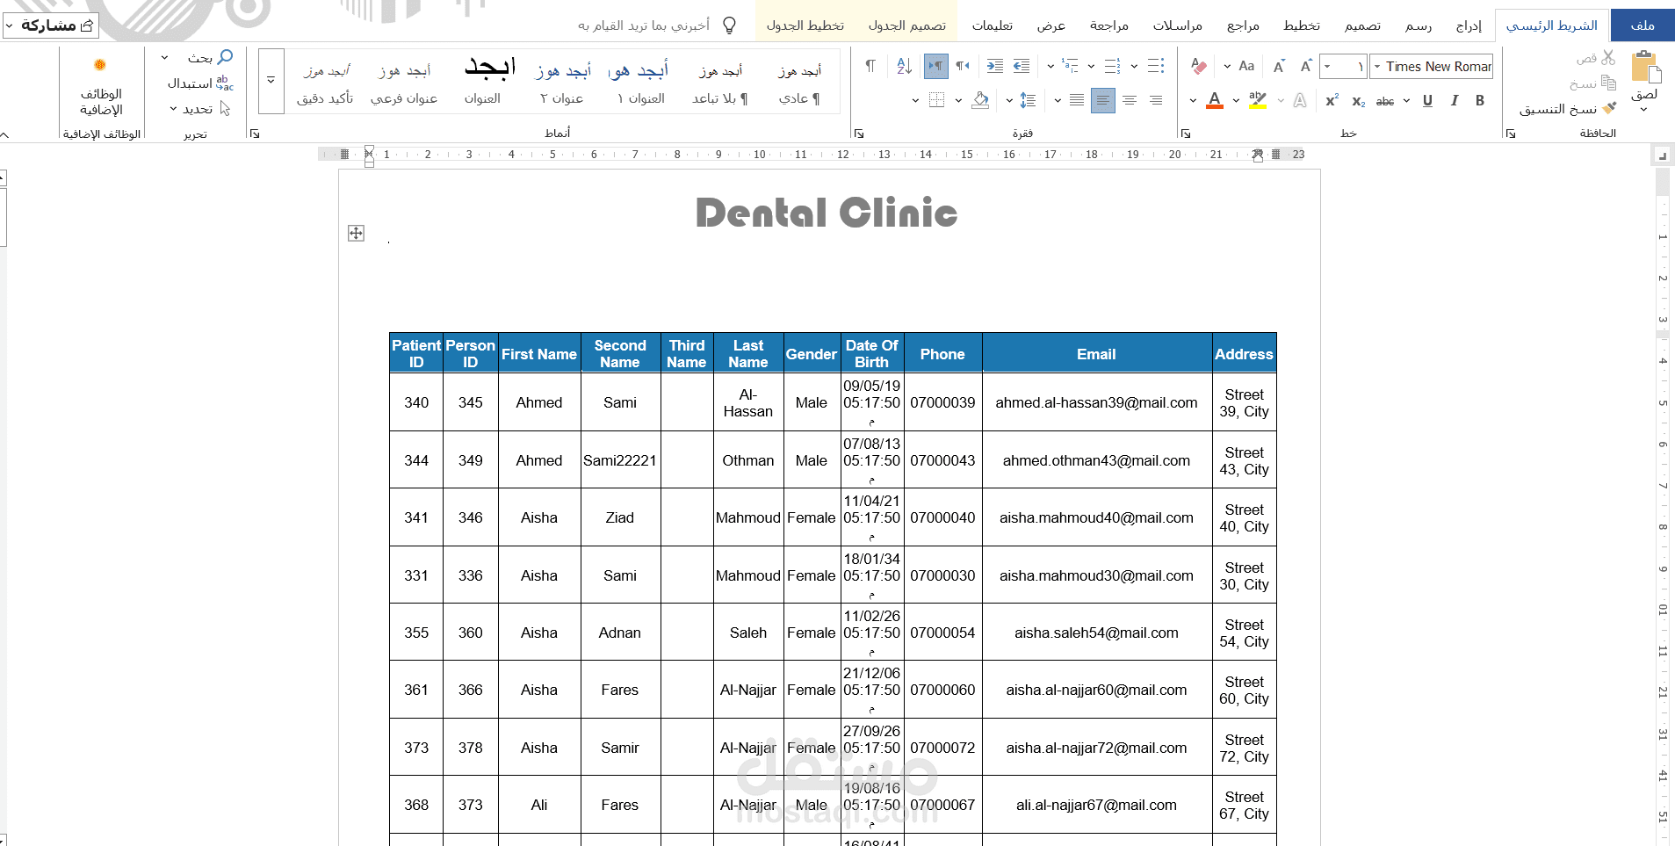Image resolution: width=1675 pixels, height=846 pixels.
Task: Expand the Change Case (Aa) dropdown
Action: pyautogui.click(x=1227, y=66)
